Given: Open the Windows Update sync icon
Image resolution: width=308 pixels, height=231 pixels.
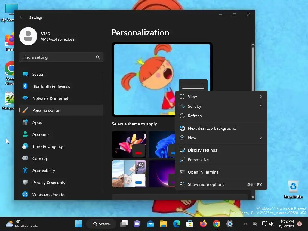Looking at the screenshot, I should tap(25, 195).
